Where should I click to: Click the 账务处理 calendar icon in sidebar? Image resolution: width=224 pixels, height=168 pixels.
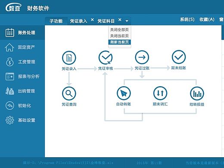coord(9,33)
